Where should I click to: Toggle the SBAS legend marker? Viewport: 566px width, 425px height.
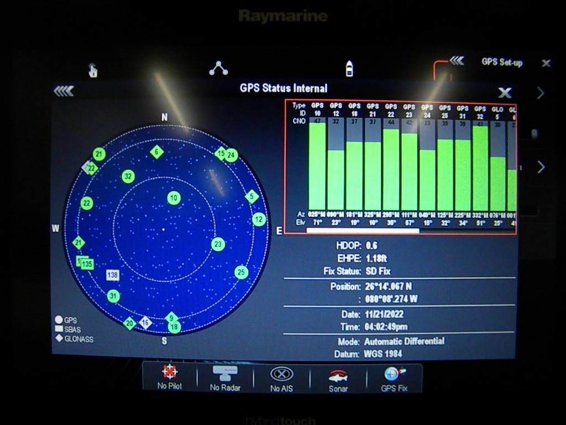click(72, 329)
